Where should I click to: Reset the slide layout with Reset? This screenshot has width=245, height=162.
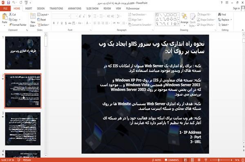pyautogui.click(x=42, y=19)
